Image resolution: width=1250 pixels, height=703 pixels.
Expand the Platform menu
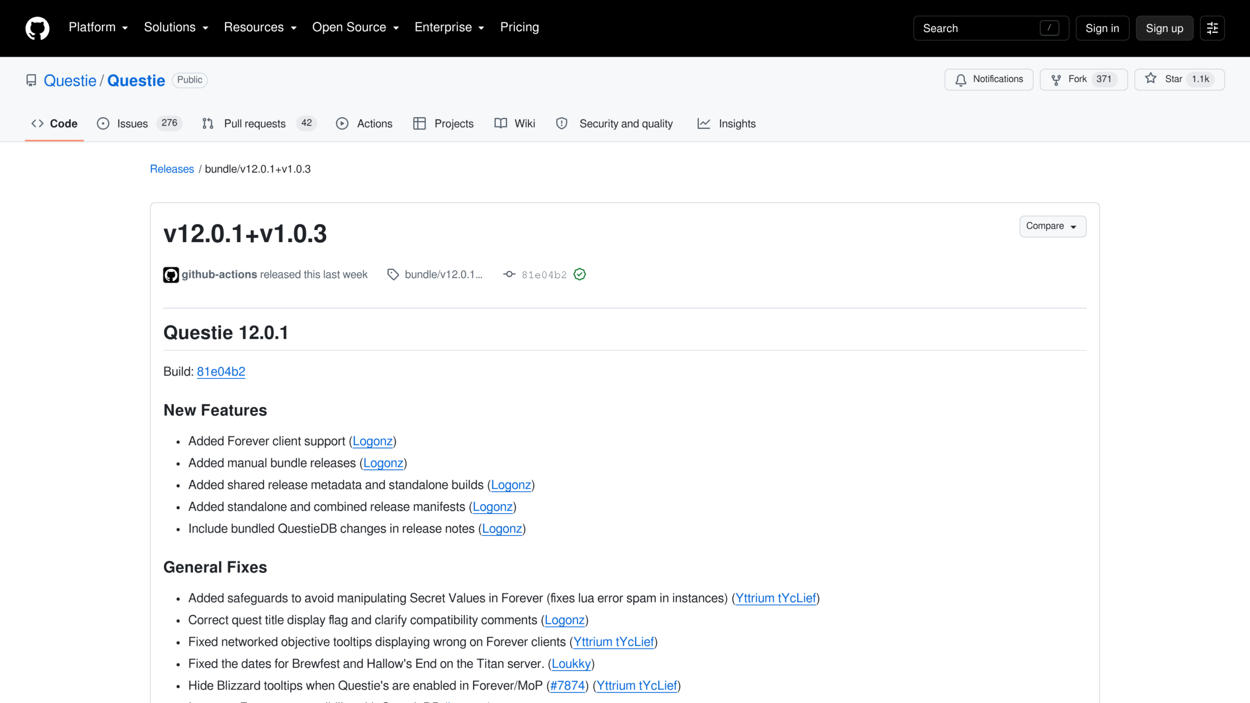[x=98, y=27]
